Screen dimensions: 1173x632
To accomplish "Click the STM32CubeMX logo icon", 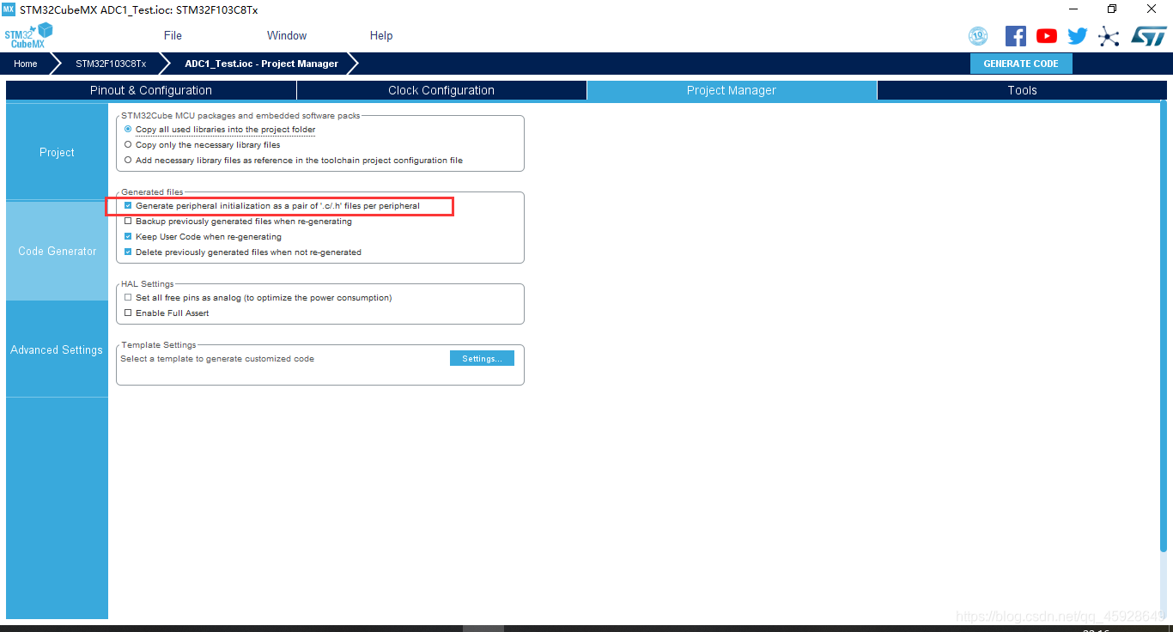I will tap(28, 35).
